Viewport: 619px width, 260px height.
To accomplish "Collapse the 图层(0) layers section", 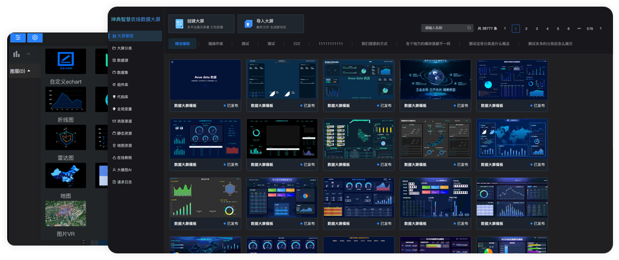I will 29,71.
